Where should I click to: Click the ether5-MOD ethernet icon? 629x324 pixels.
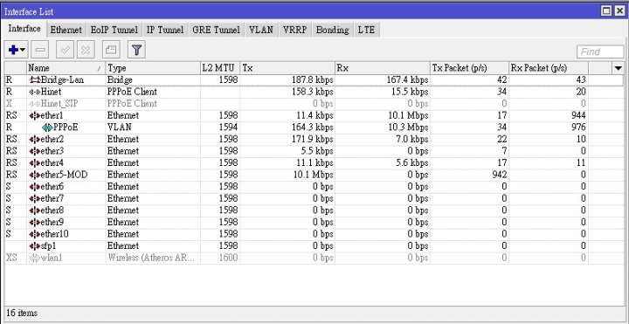point(35,175)
